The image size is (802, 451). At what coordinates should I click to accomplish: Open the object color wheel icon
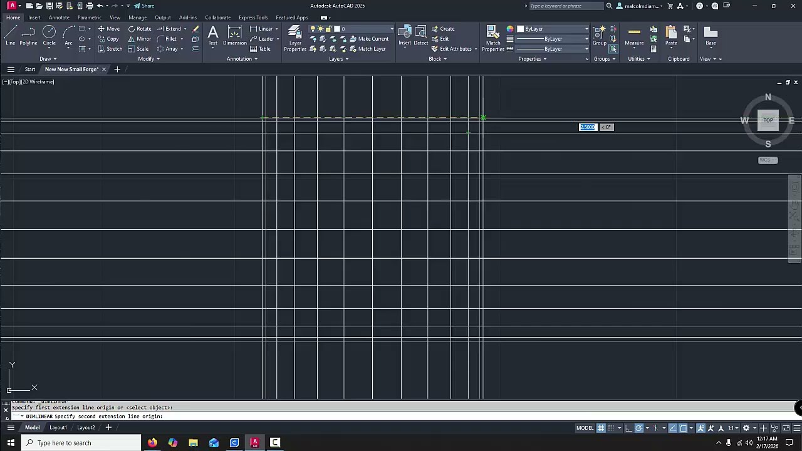point(510,29)
